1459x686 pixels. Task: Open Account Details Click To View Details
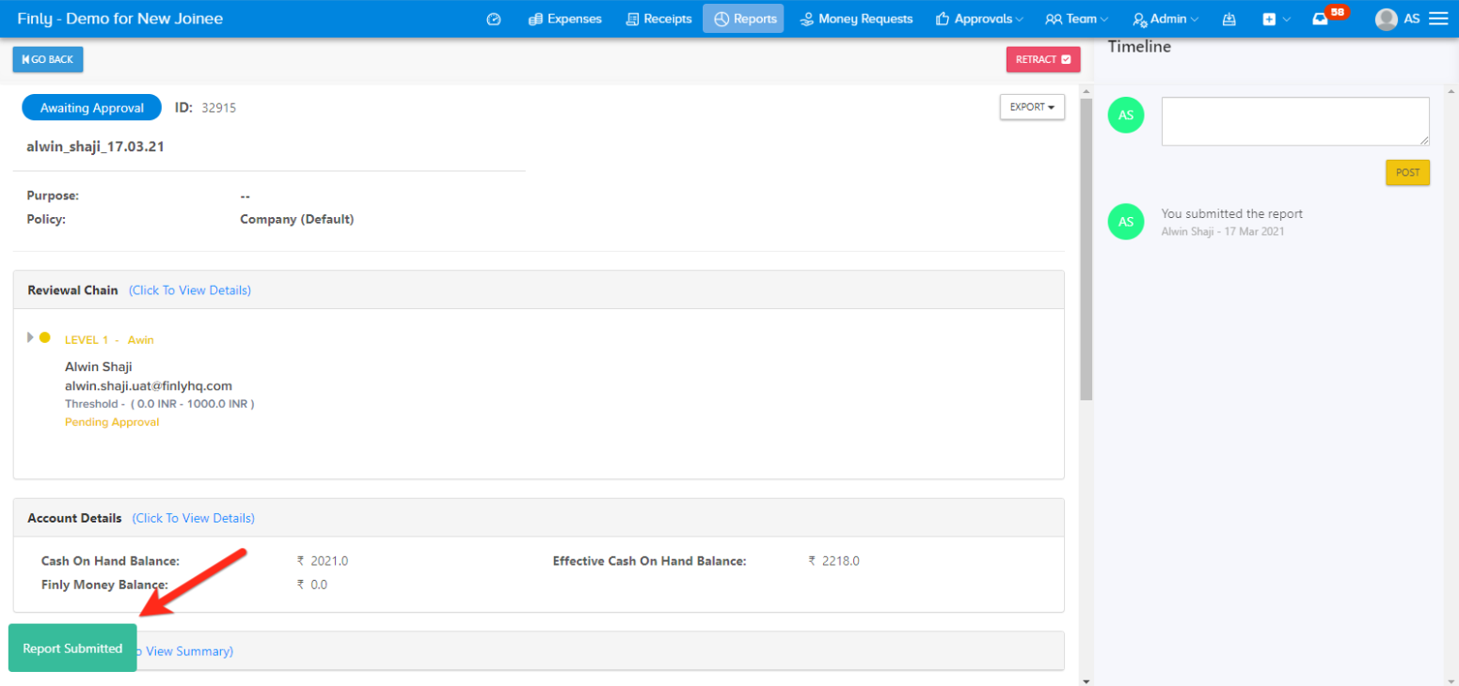coord(193,519)
